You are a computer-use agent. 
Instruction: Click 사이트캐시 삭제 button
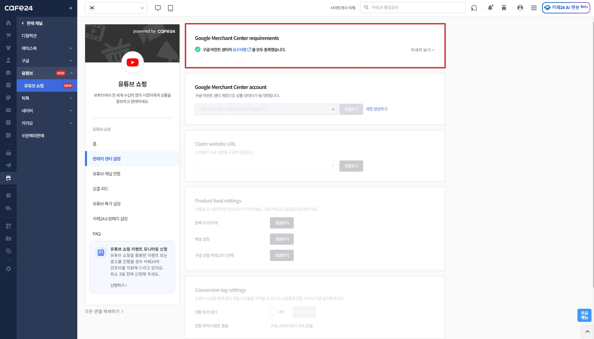343,8
